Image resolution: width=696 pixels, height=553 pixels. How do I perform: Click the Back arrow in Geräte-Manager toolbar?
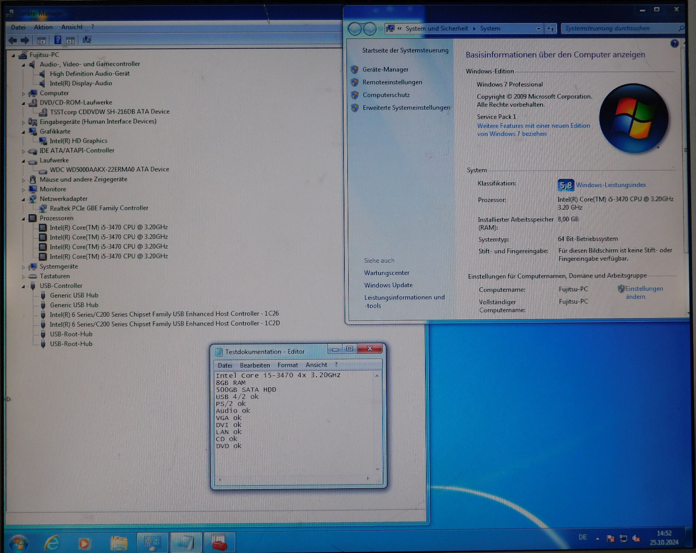13,40
